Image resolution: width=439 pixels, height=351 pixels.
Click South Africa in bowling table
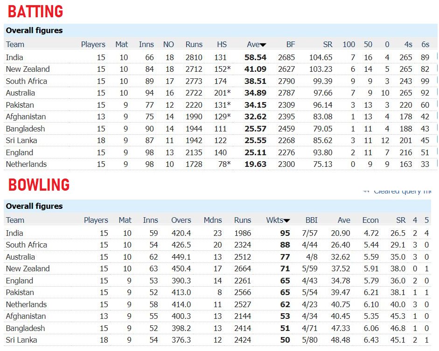[26, 245]
